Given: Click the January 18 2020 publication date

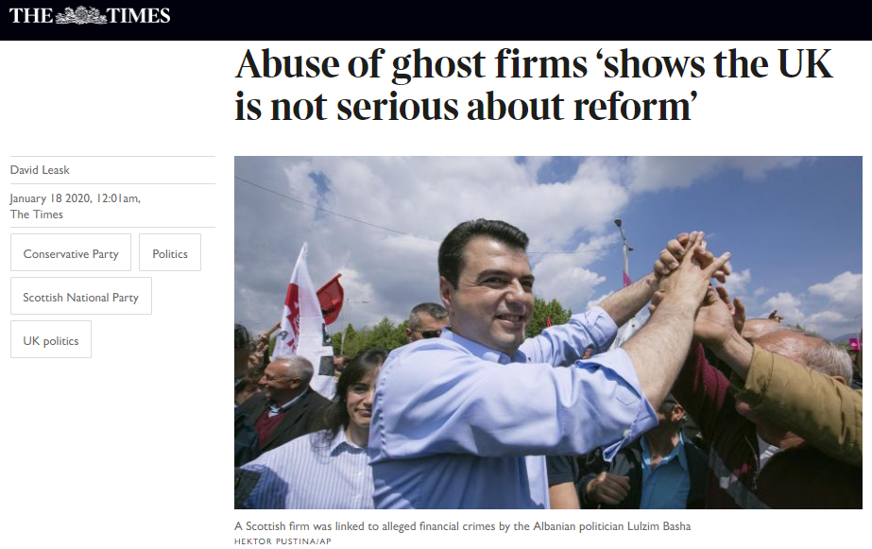Looking at the screenshot, I should (x=75, y=198).
